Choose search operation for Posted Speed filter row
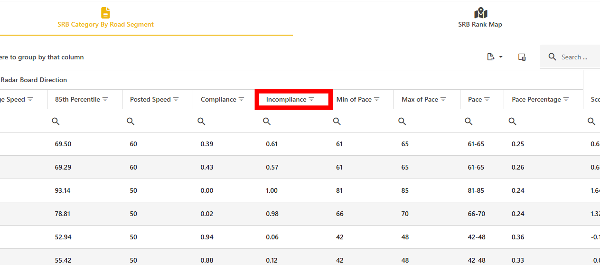The width and height of the screenshot is (600, 265). point(131,122)
